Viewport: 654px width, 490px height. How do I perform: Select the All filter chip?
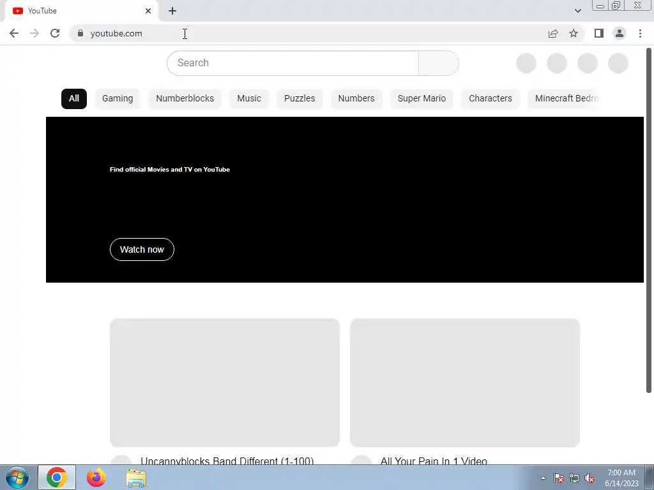74,99
